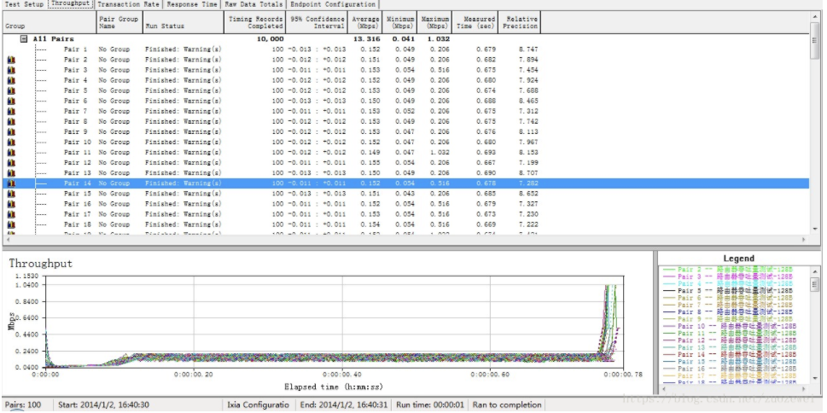Switch to the Test Setup tab
Image resolution: width=827 pixels, height=413 pixels.
(22, 4)
